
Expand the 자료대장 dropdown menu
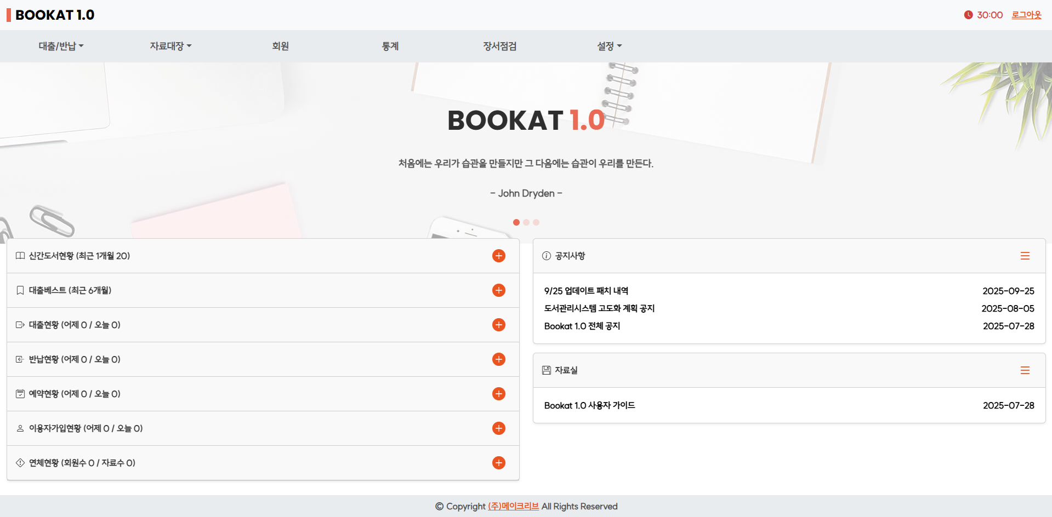click(x=170, y=46)
